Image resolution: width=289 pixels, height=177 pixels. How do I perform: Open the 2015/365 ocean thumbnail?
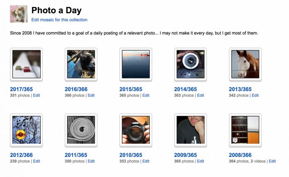pyautogui.click(x=136, y=64)
